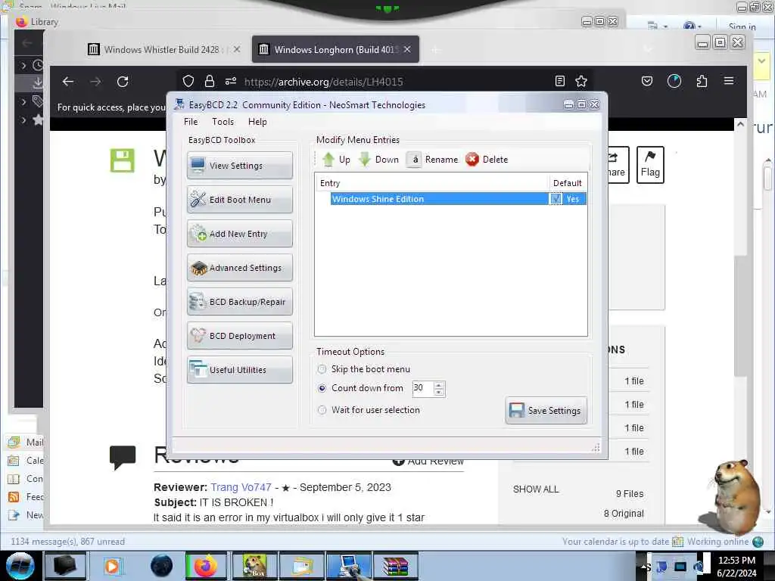Open Feeds in Windows Live Mail

point(26,497)
